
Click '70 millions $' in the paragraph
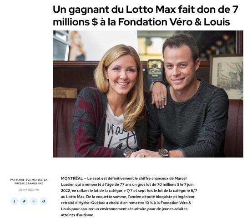[x=168, y=184]
